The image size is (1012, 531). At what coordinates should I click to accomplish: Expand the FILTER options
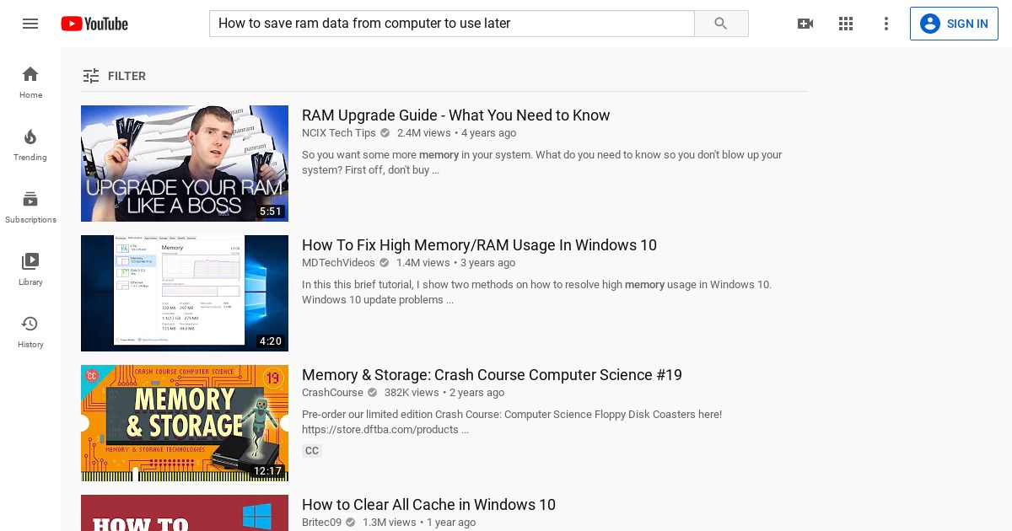(115, 76)
